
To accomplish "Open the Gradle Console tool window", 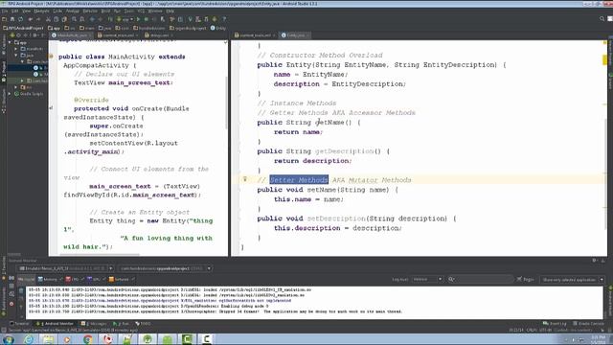I will [x=589, y=324].
